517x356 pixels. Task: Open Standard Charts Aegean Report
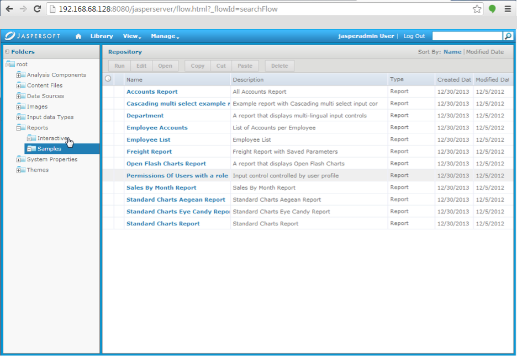[x=176, y=199]
